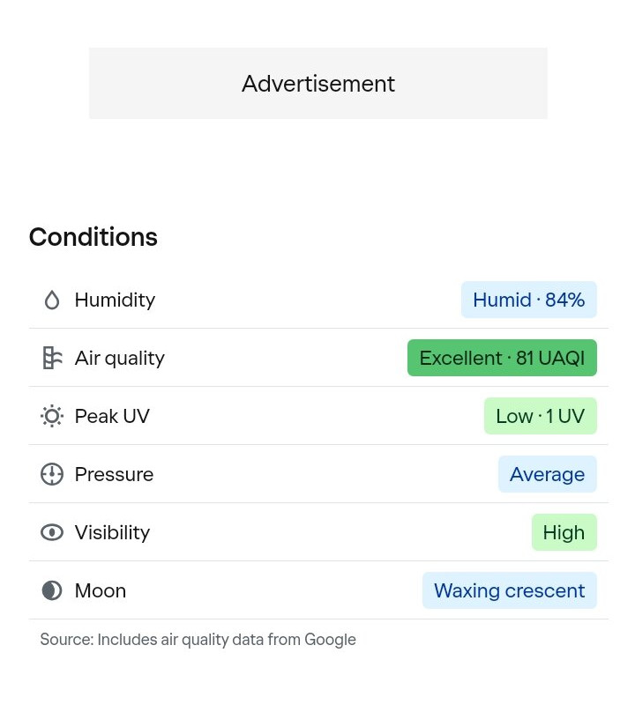Click the Peak UV row label
635x712 pixels.
(x=112, y=416)
